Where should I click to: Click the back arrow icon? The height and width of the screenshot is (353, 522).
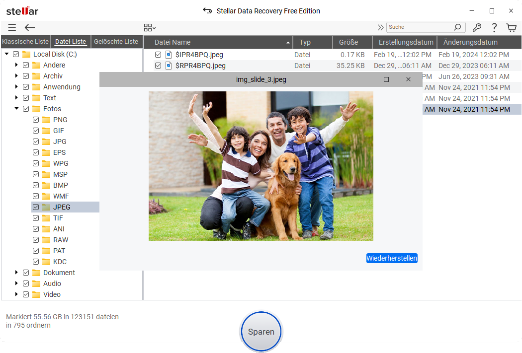click(x=30, y=28)
